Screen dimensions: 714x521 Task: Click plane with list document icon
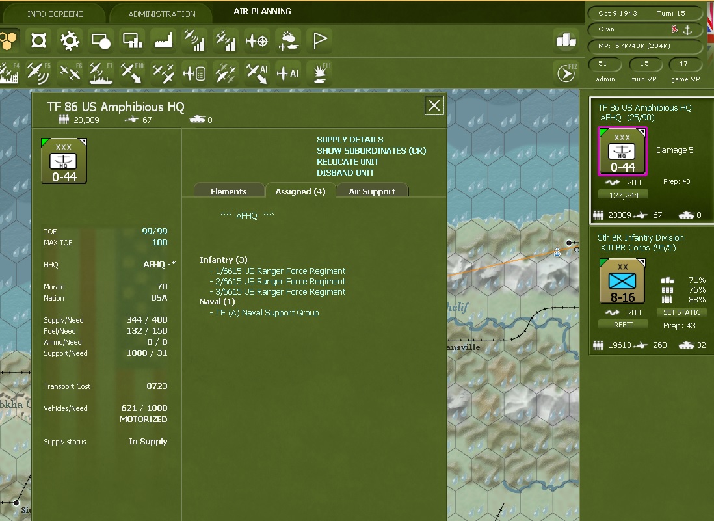click(x=194, y=73)
